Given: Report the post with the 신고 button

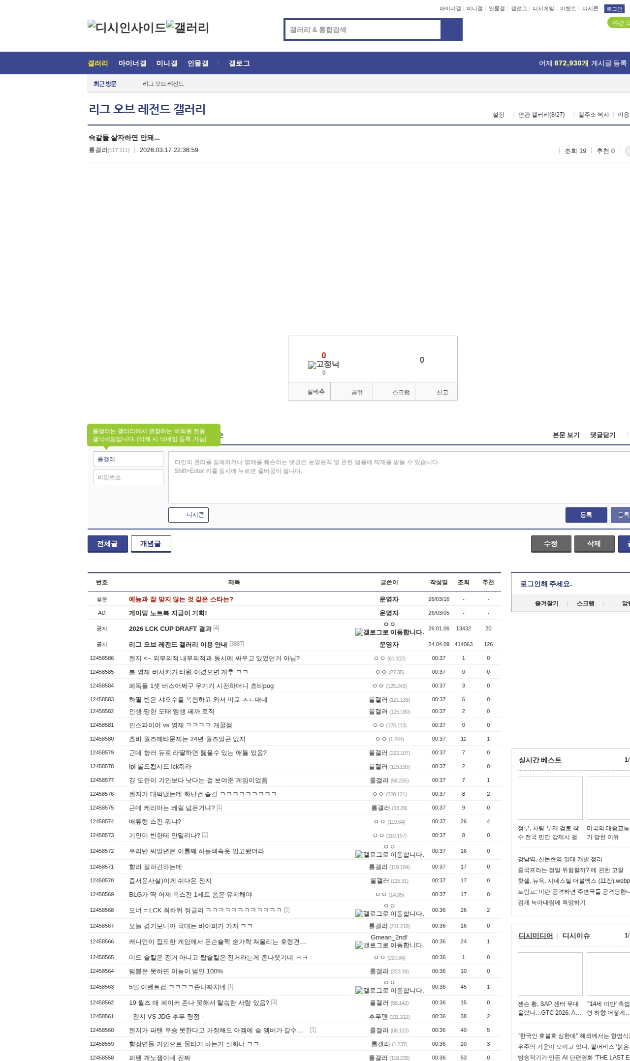Looking at the screenshot, I should click(x=437, y=392).
